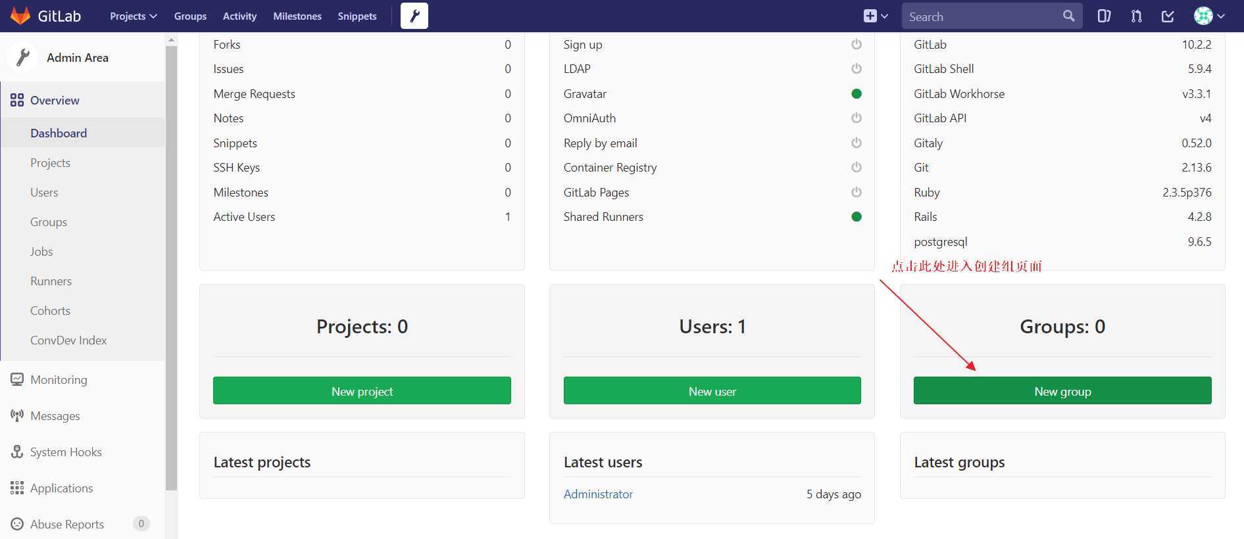
Task: Click the New group button
Action: (x=1062, y=390)
